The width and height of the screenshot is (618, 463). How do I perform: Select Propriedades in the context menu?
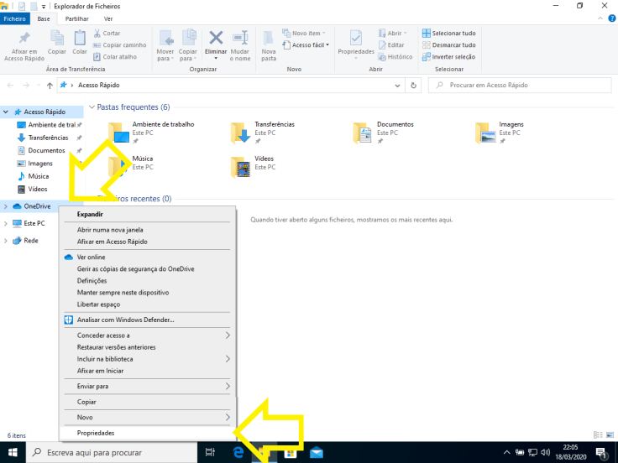pos(96,433)
